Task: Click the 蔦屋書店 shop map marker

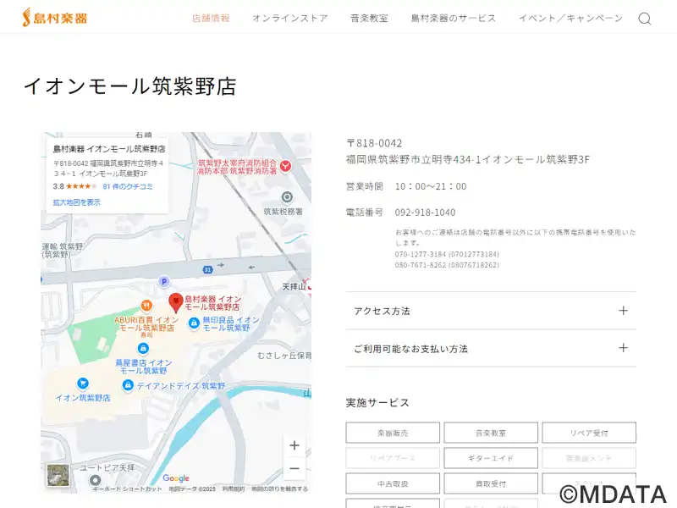Action: (x=143, y=348)
